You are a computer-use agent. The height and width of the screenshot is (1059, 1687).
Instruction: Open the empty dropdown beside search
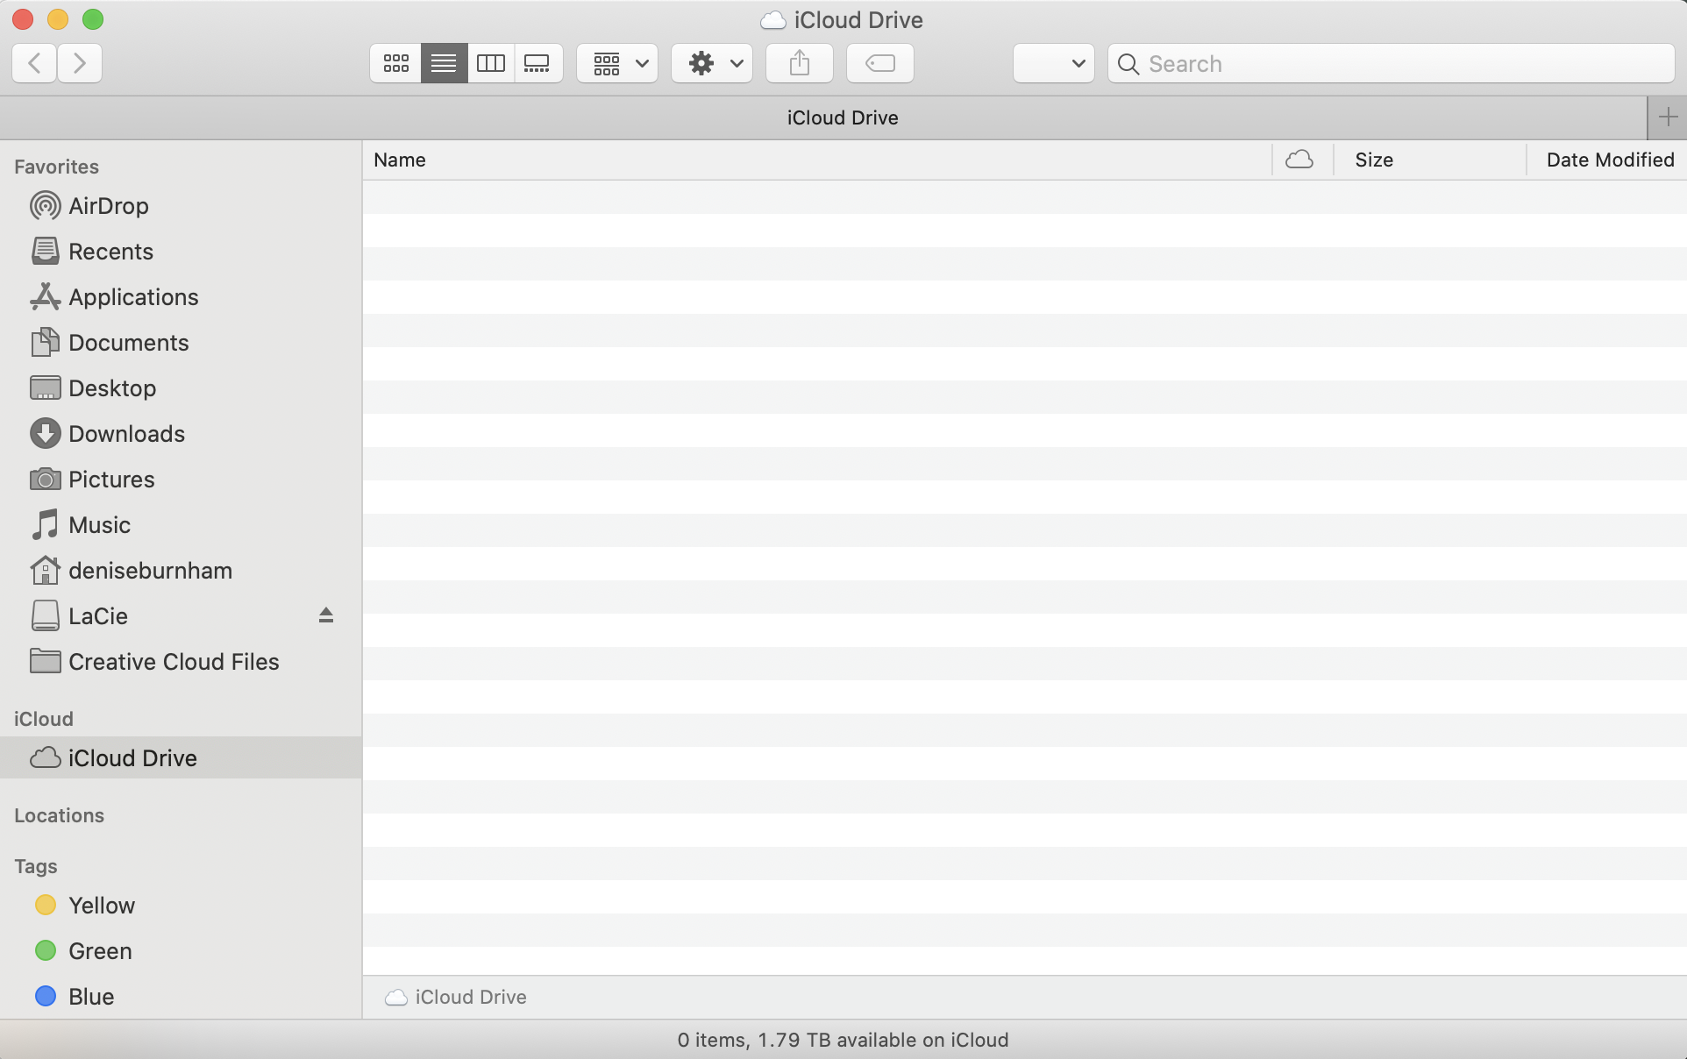coord(1053,63)
